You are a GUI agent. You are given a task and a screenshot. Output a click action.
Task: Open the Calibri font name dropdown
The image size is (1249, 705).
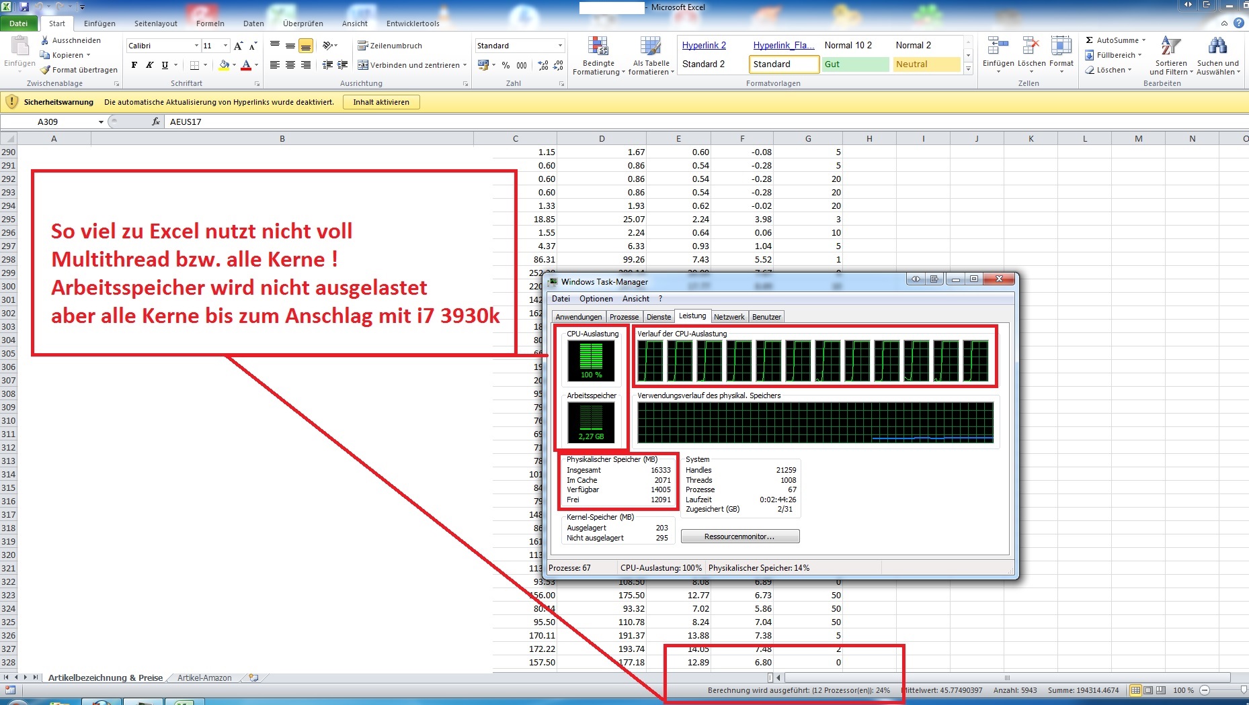tap(196, 46)
